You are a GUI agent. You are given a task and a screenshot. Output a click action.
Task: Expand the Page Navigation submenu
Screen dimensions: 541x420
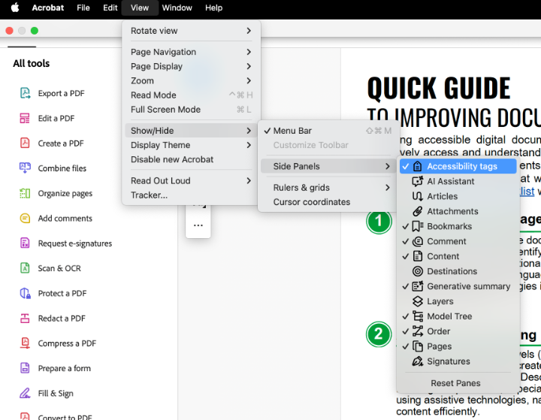point(191,52)
